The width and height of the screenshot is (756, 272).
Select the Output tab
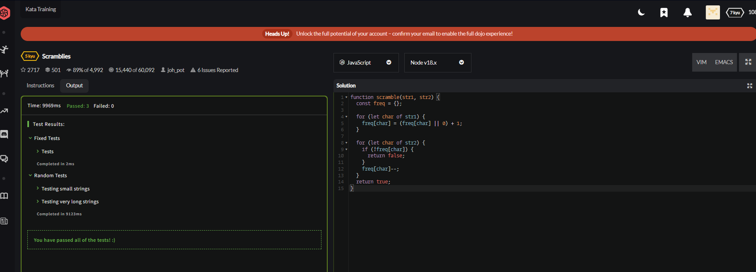[75, 86]
